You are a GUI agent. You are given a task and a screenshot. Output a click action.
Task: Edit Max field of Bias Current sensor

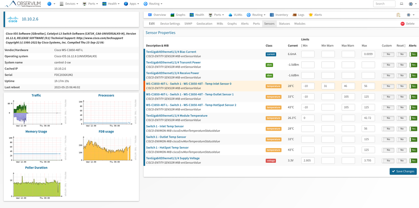tap(368, 54)
